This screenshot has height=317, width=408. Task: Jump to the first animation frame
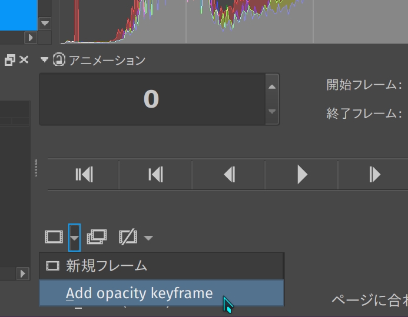[x=84, y=174]
